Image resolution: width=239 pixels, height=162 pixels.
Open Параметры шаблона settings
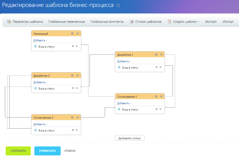pos(25,22)
